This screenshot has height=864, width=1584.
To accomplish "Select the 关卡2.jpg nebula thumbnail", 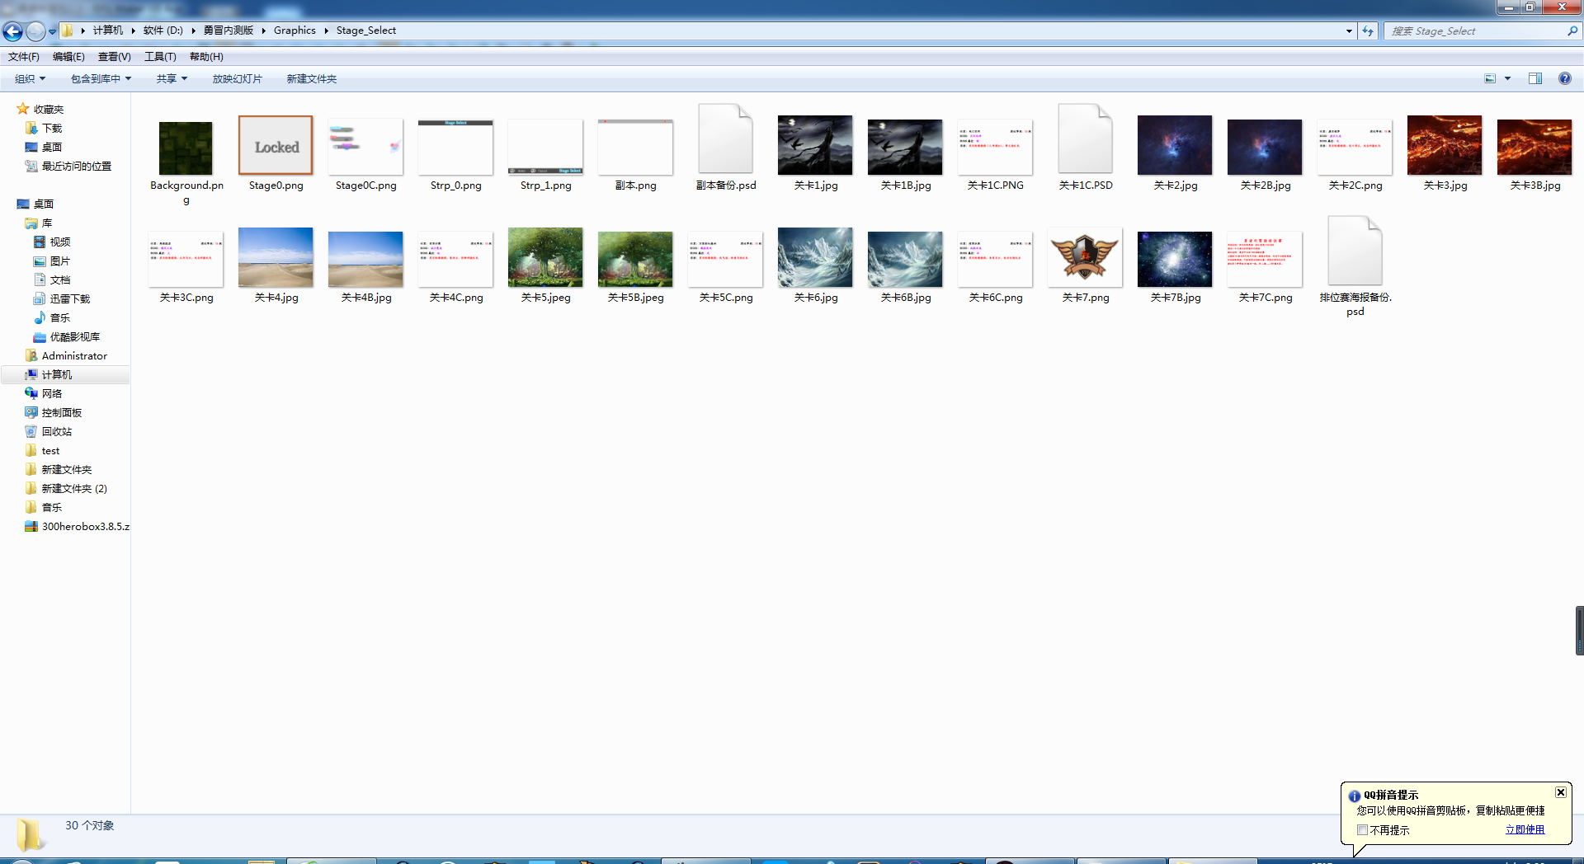I will coord(1175,145).
